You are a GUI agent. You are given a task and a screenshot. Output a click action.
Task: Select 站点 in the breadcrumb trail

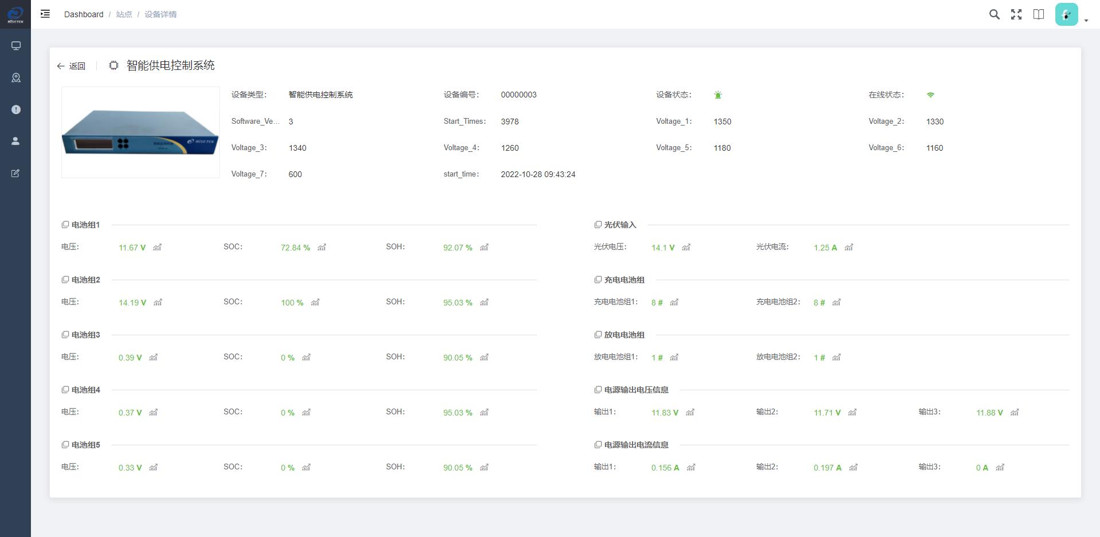pyautogui.click(x=124, y=14)
